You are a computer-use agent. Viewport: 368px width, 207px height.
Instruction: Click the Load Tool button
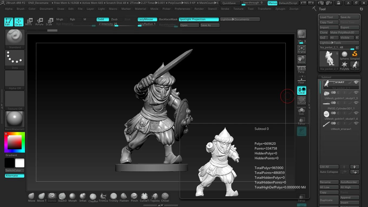329,17
